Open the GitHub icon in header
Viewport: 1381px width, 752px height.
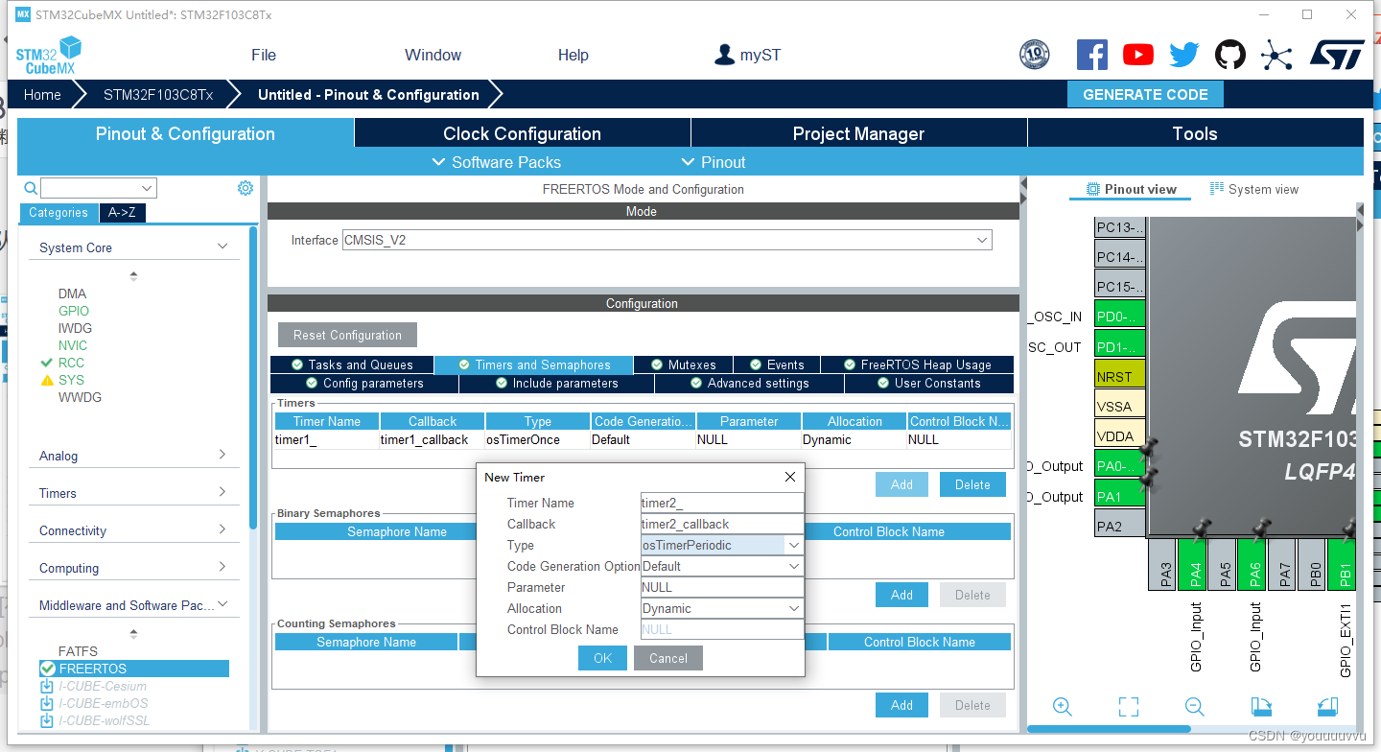click(x=1230, y=55)
